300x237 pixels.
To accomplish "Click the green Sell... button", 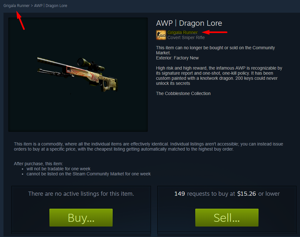I will click(227, 218).
